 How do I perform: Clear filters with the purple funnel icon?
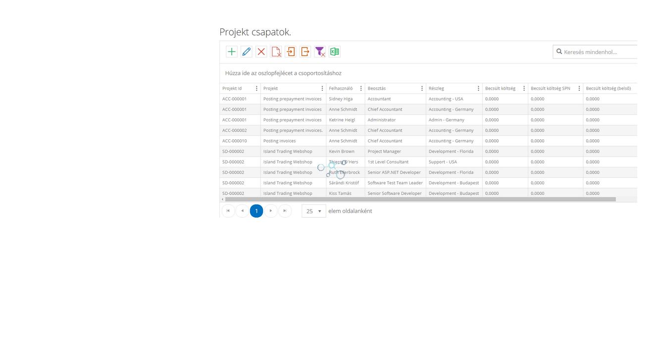pos(320,52)
